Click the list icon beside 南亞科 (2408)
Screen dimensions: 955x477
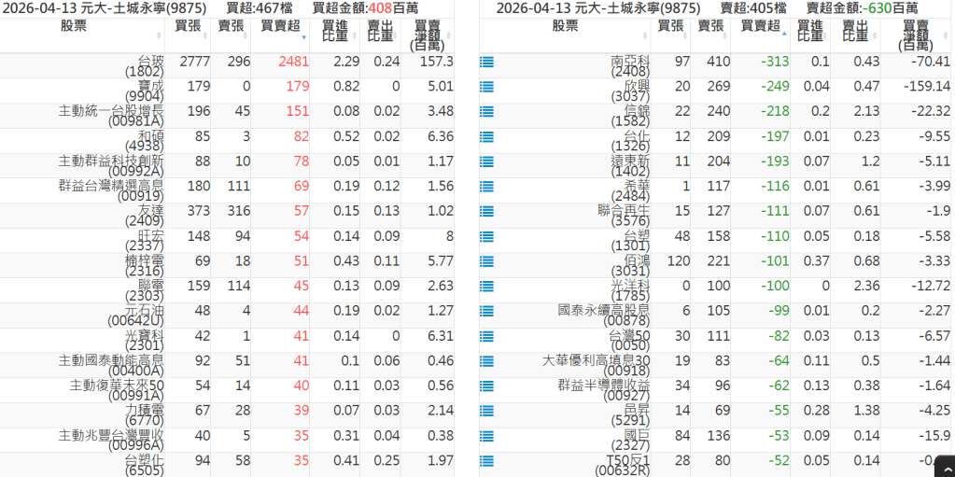tap(486, 62)
